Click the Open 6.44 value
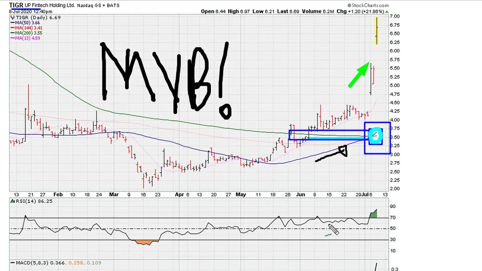Image resolution: width=482 pixels, height=271 pixels. (213, 11)
